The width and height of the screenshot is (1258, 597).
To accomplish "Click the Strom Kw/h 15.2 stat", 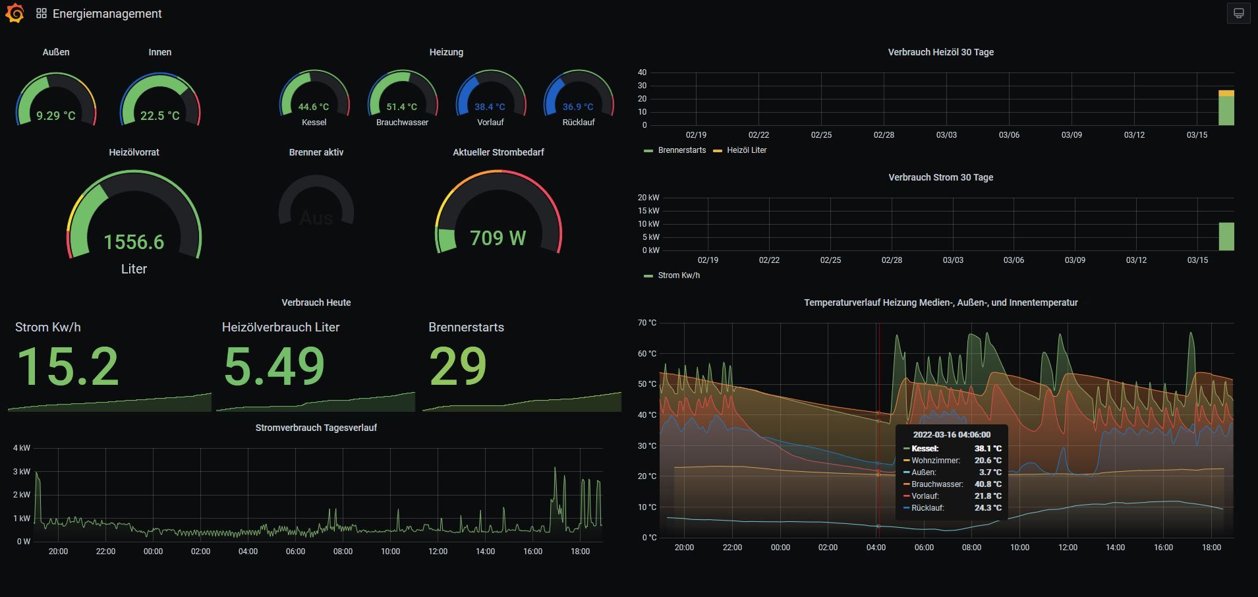I will tap(109, 366).
